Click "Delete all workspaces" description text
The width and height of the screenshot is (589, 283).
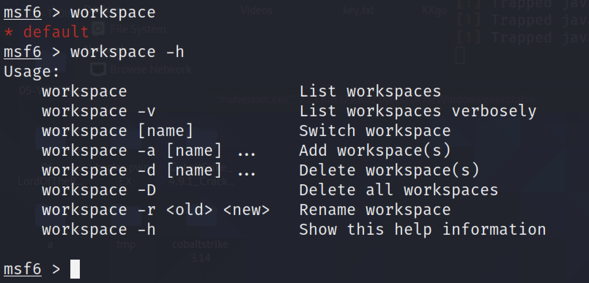point(399,190)
